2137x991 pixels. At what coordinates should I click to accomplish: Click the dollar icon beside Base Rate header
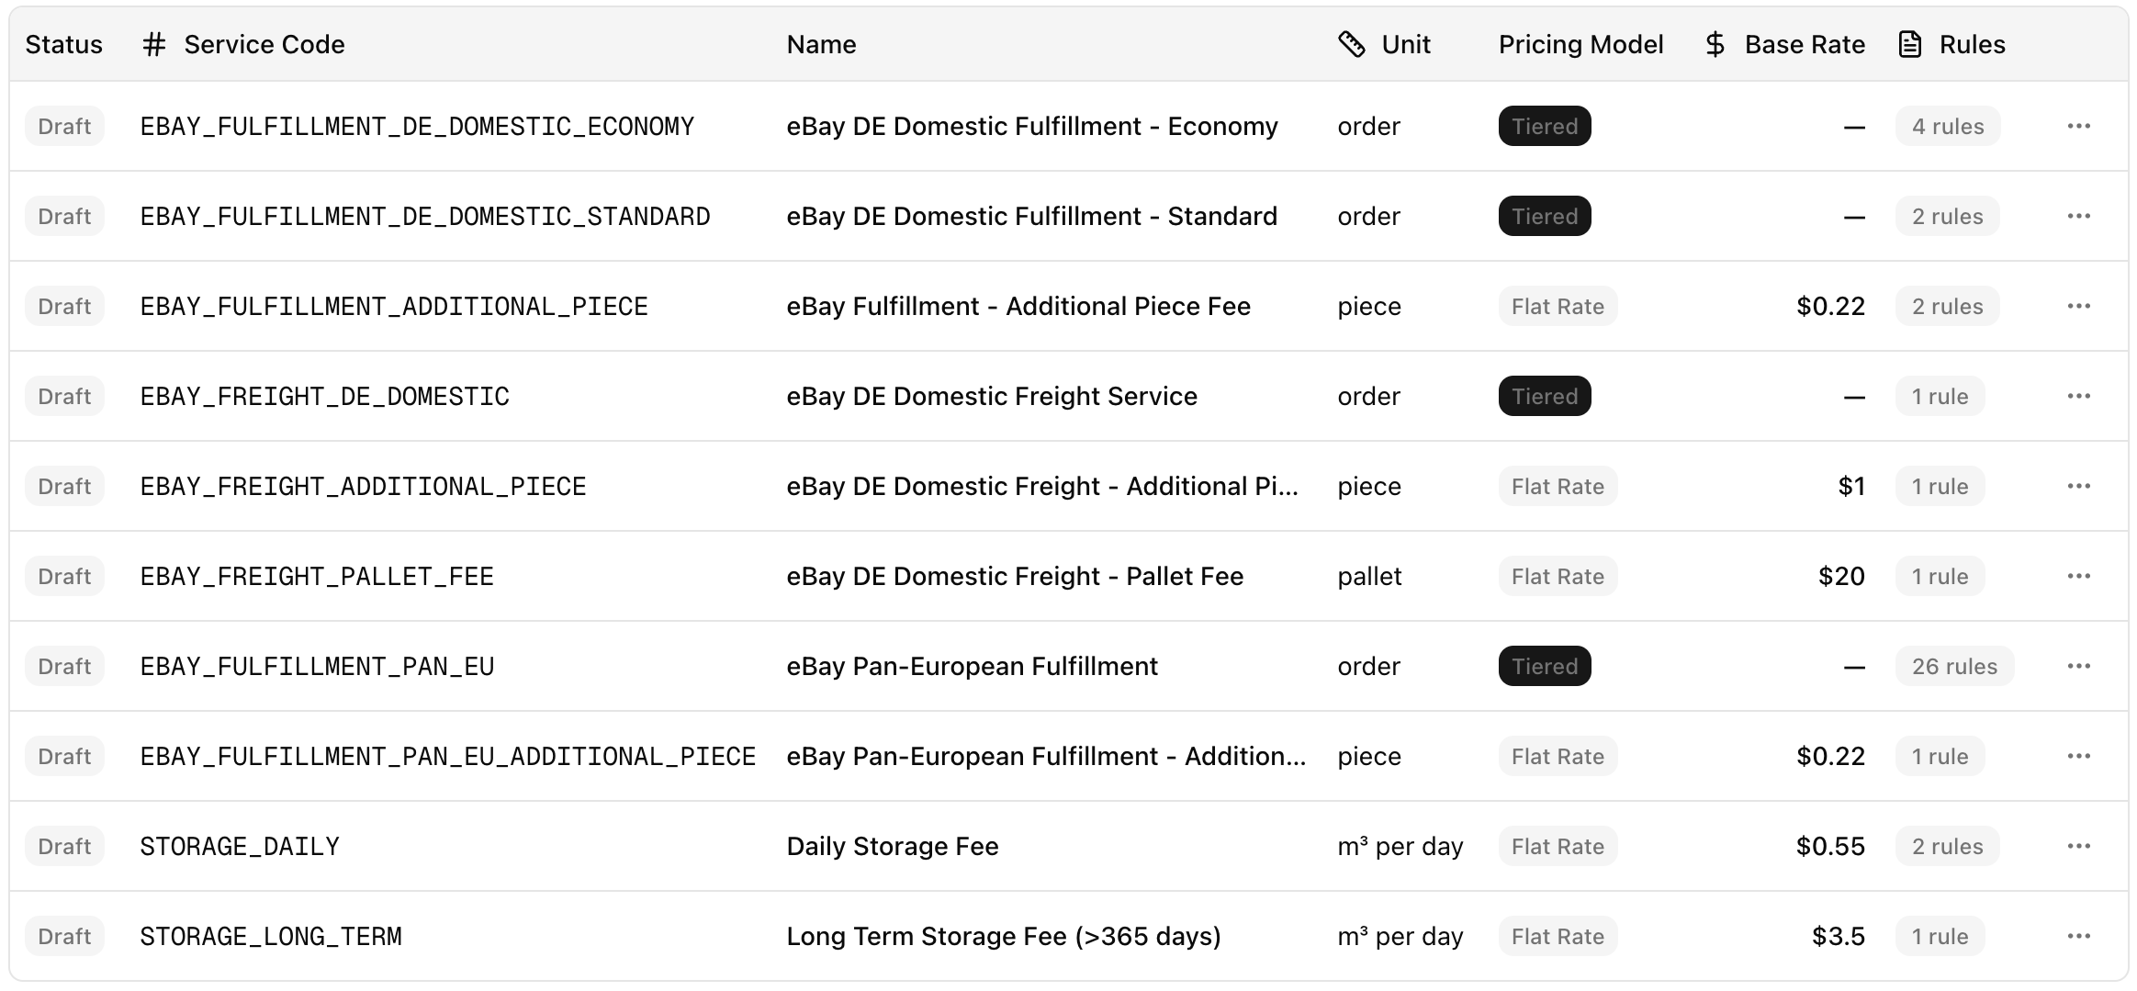1715,44
